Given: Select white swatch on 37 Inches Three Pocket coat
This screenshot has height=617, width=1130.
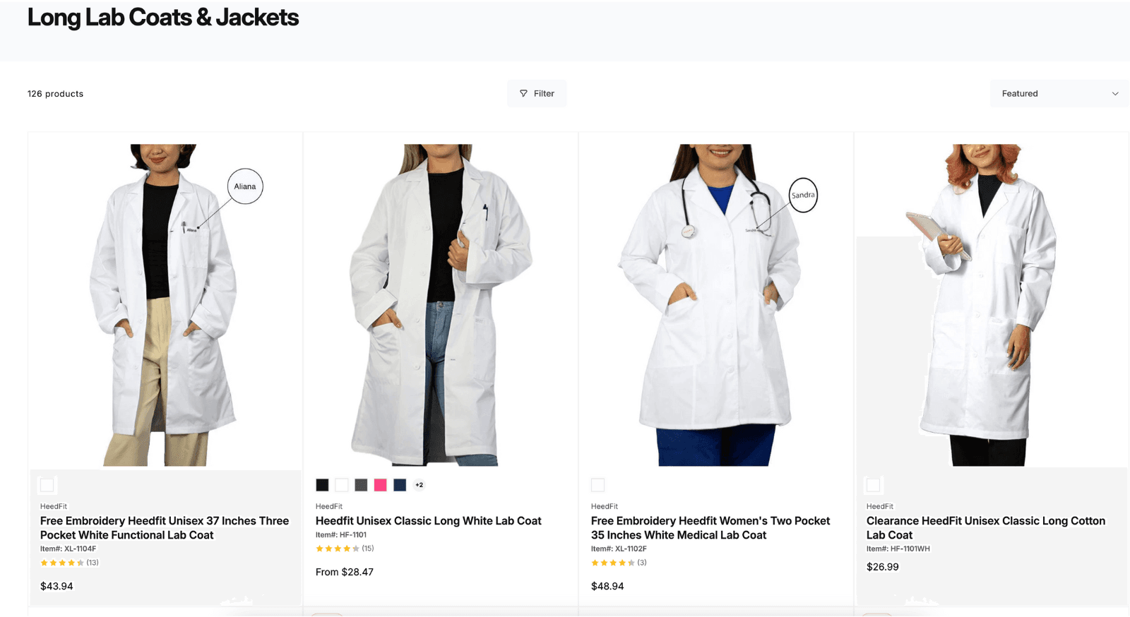Looking at the screenshot, I should (47, 485).
